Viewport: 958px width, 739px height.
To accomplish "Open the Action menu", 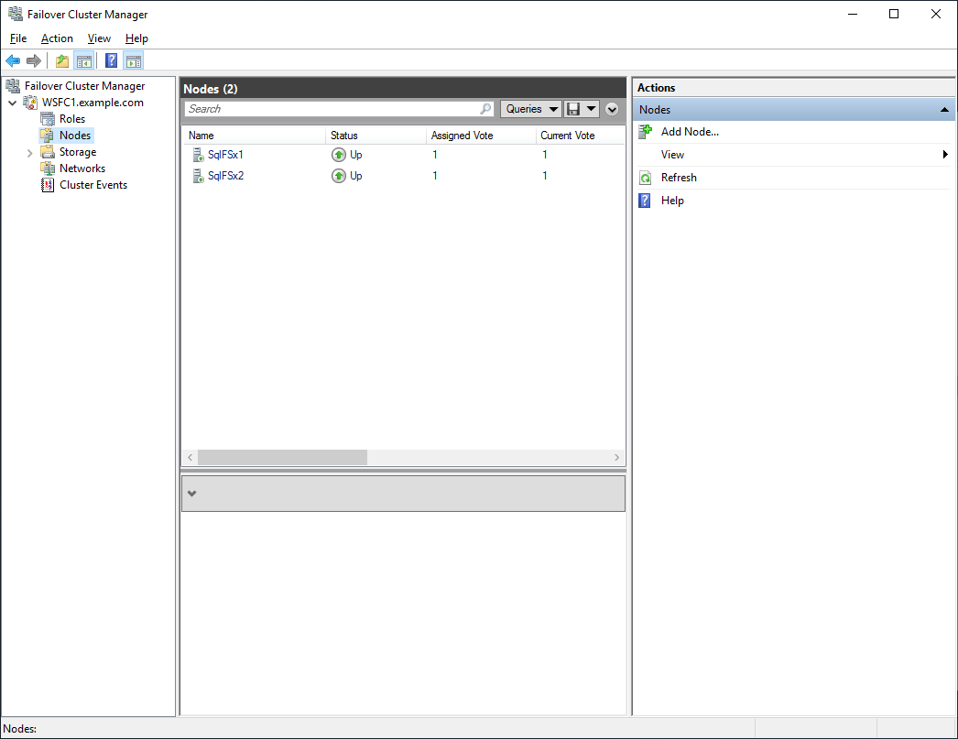I will (57, 38).
